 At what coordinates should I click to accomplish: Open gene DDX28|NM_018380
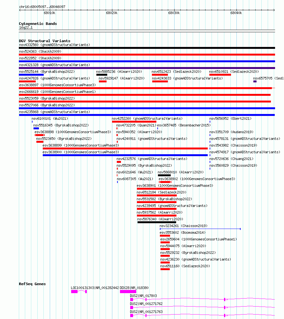pos(134,288)
